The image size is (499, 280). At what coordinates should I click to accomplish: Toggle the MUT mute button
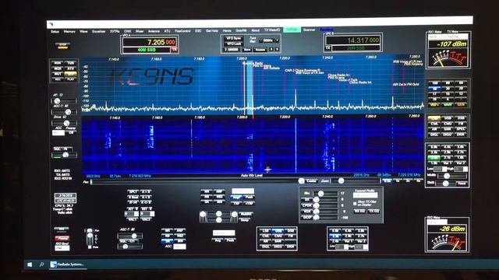pyautogui.click(x=58, y=74)
